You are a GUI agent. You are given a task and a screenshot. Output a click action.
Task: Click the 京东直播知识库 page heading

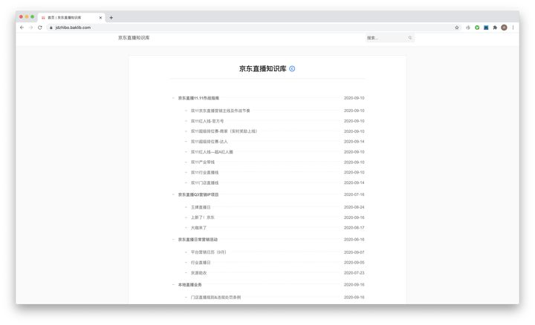click(263, 69)
